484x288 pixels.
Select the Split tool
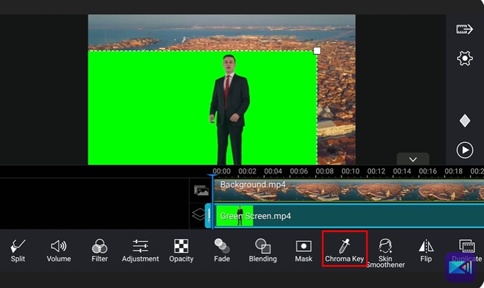point(17,251)
